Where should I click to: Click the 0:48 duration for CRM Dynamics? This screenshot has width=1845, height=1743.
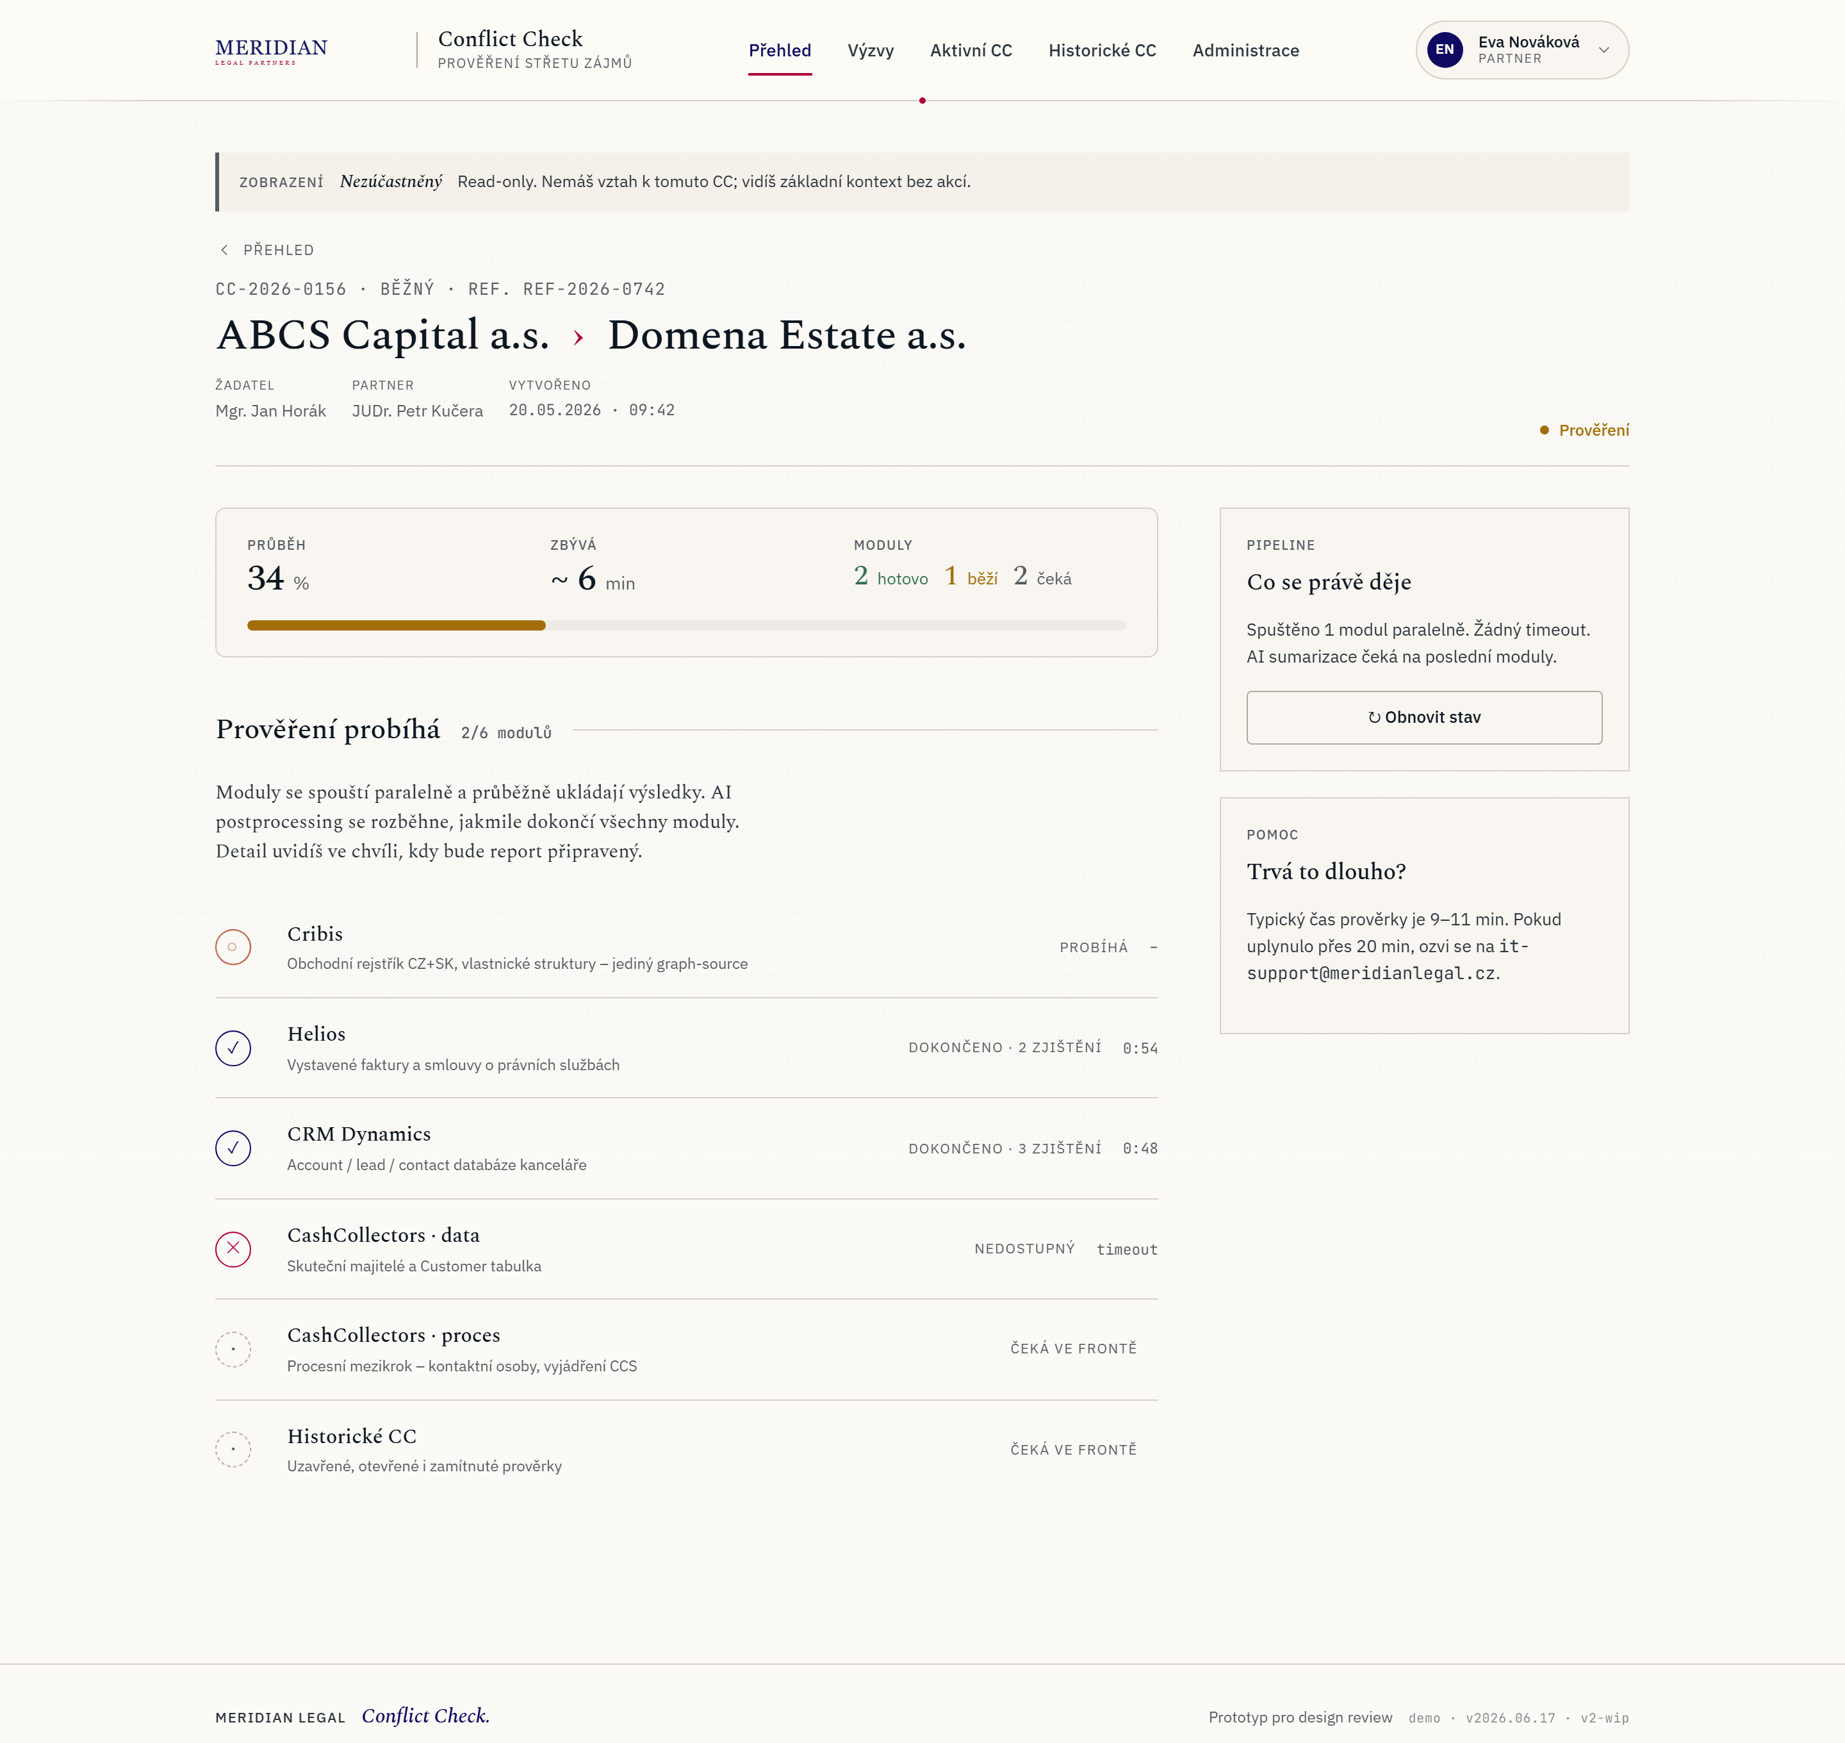1140,1148
